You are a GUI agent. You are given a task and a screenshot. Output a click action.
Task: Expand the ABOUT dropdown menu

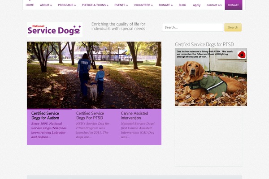[x=46, y=5]
